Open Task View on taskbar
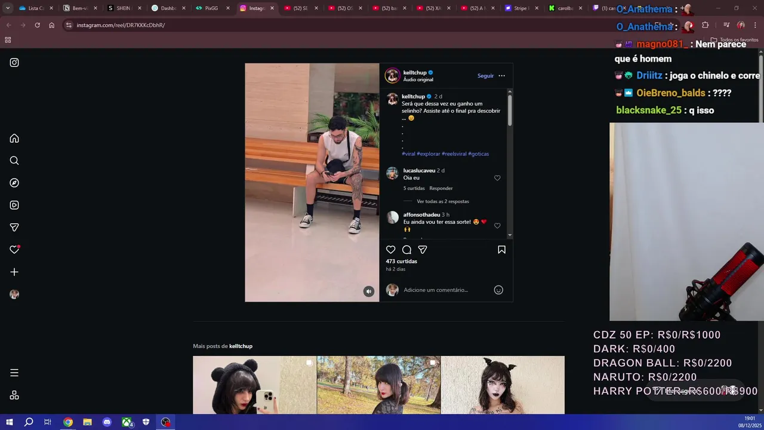The image size is (764, 430). pyautogui.click(x=48, y=422)
